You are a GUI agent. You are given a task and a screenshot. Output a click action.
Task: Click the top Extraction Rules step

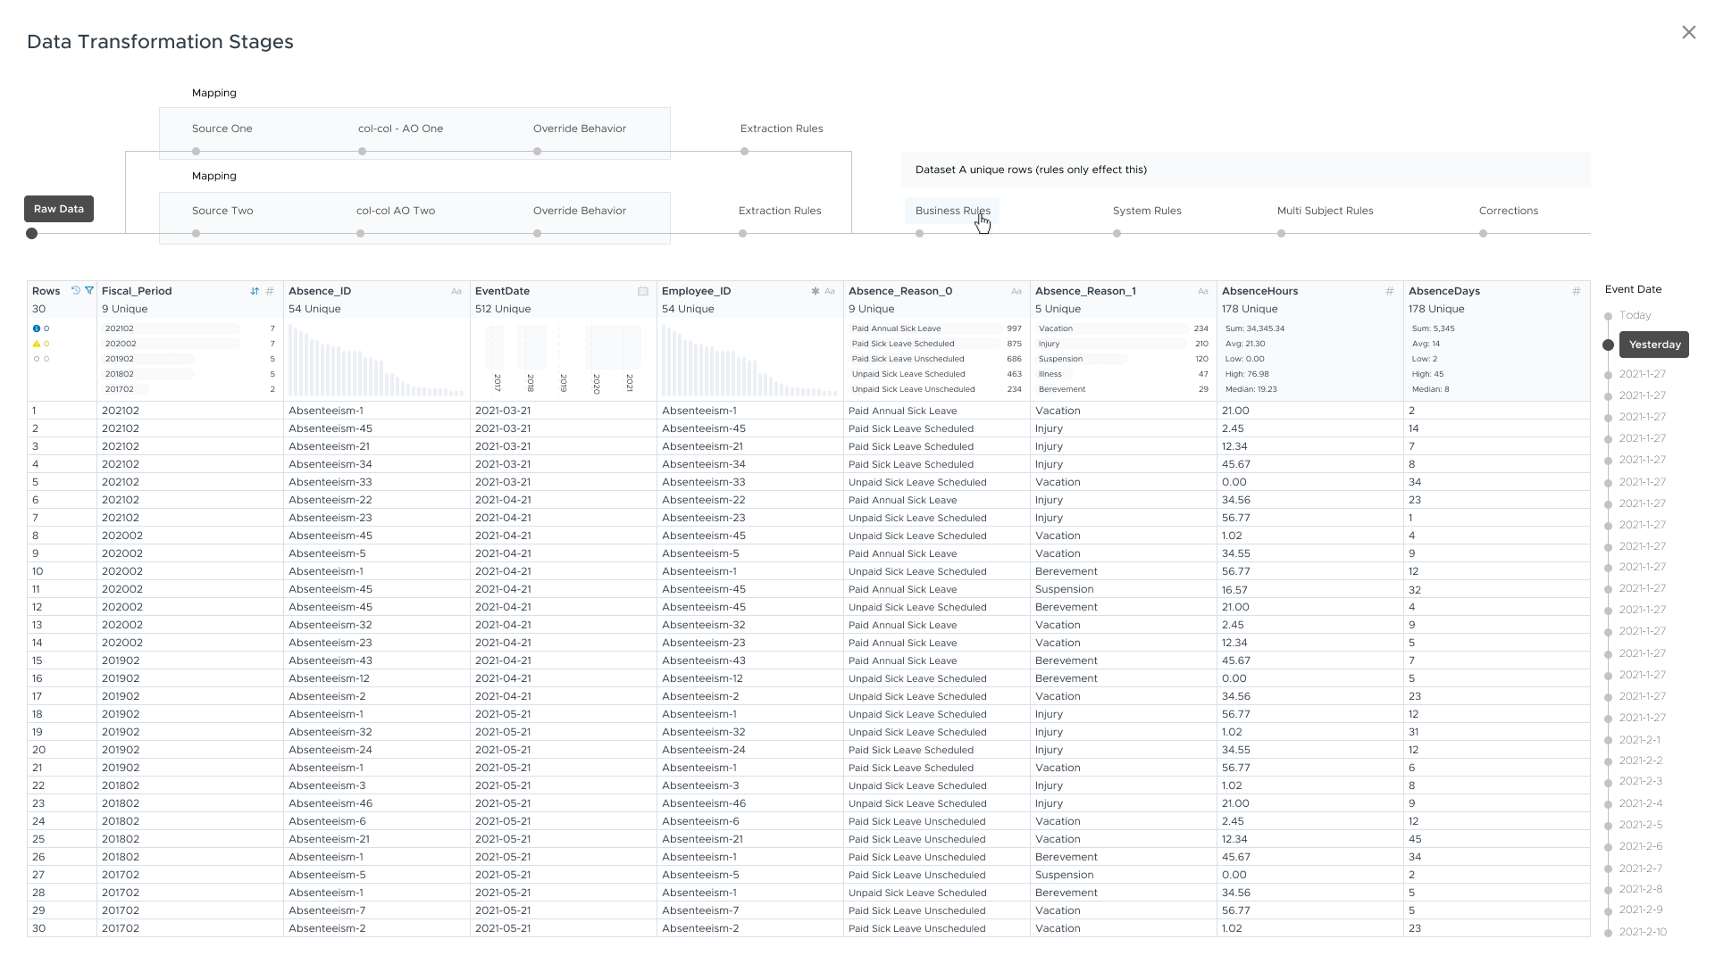coord(782,129)
